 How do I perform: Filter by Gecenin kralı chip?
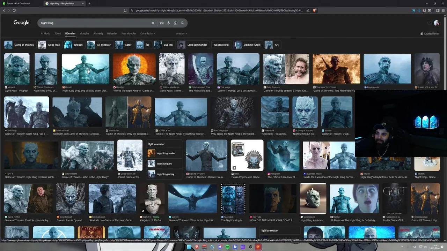(x=221, y=45)
